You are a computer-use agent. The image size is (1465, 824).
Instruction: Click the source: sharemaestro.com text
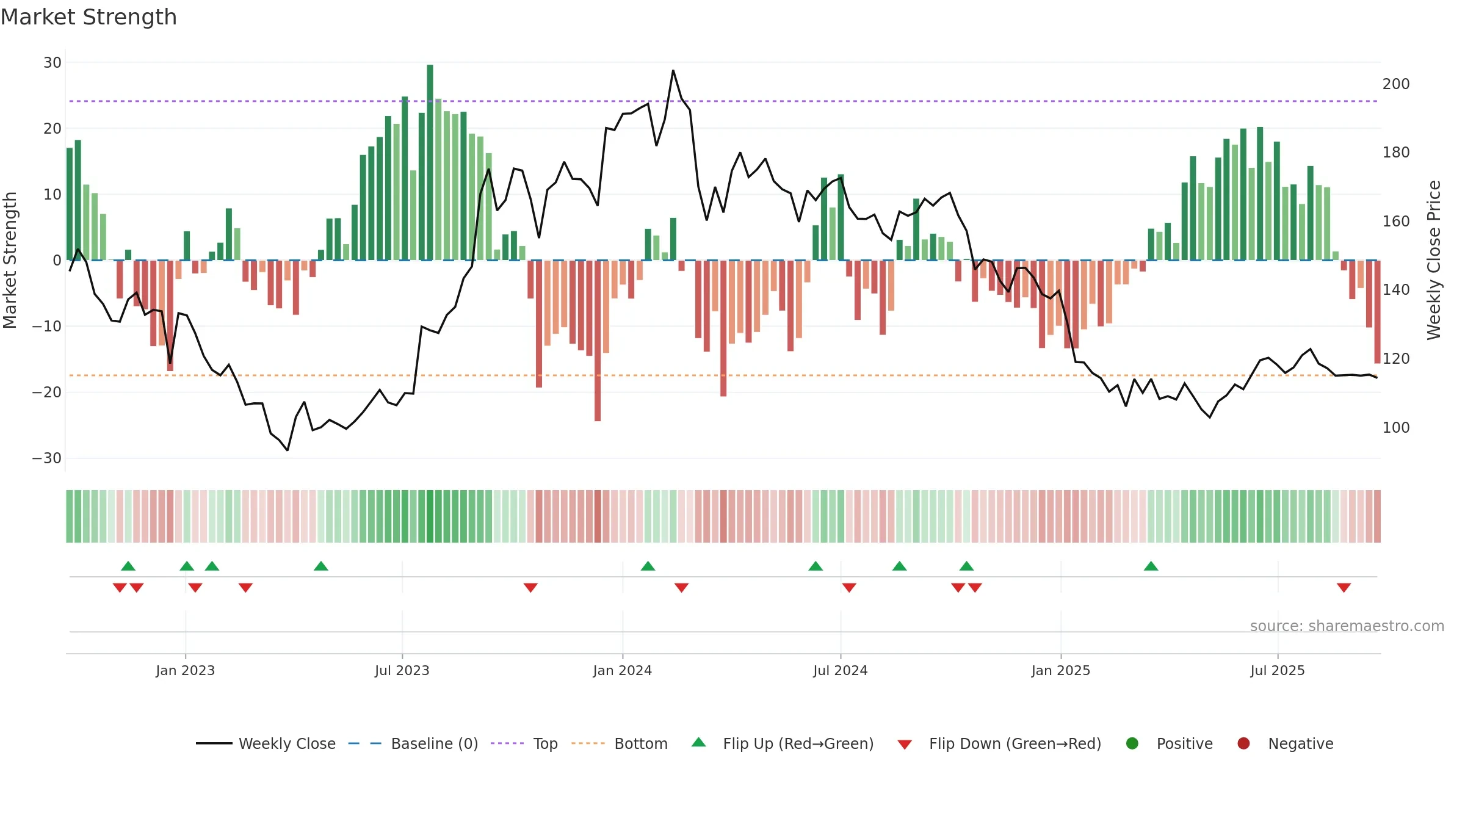pos(1347,626)
